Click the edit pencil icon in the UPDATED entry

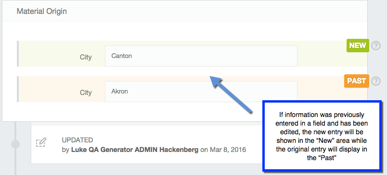click(x=41, y=142)
